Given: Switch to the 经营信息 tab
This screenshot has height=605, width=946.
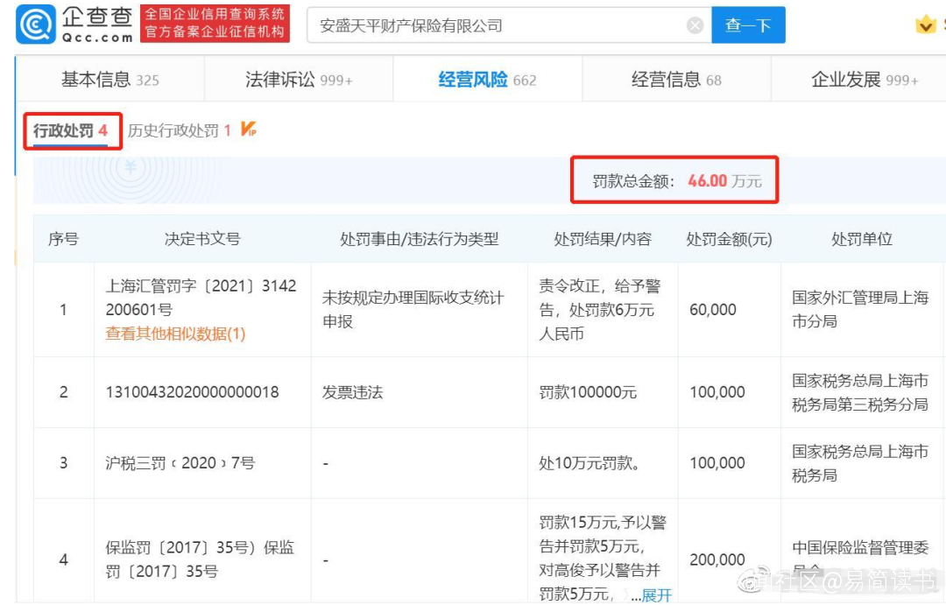Looking at the screenshot, I should pos(676,79).
